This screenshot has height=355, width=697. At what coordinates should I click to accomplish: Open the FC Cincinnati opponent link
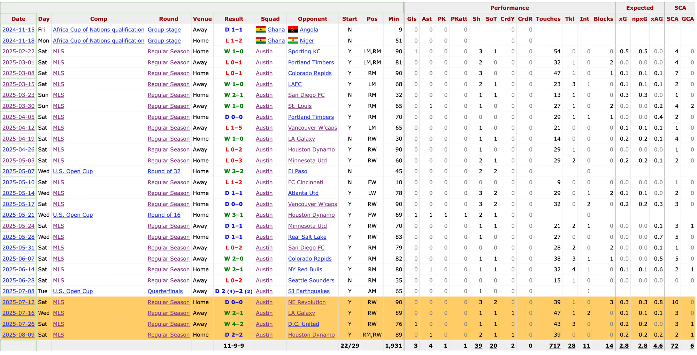[x=306, y=182]
